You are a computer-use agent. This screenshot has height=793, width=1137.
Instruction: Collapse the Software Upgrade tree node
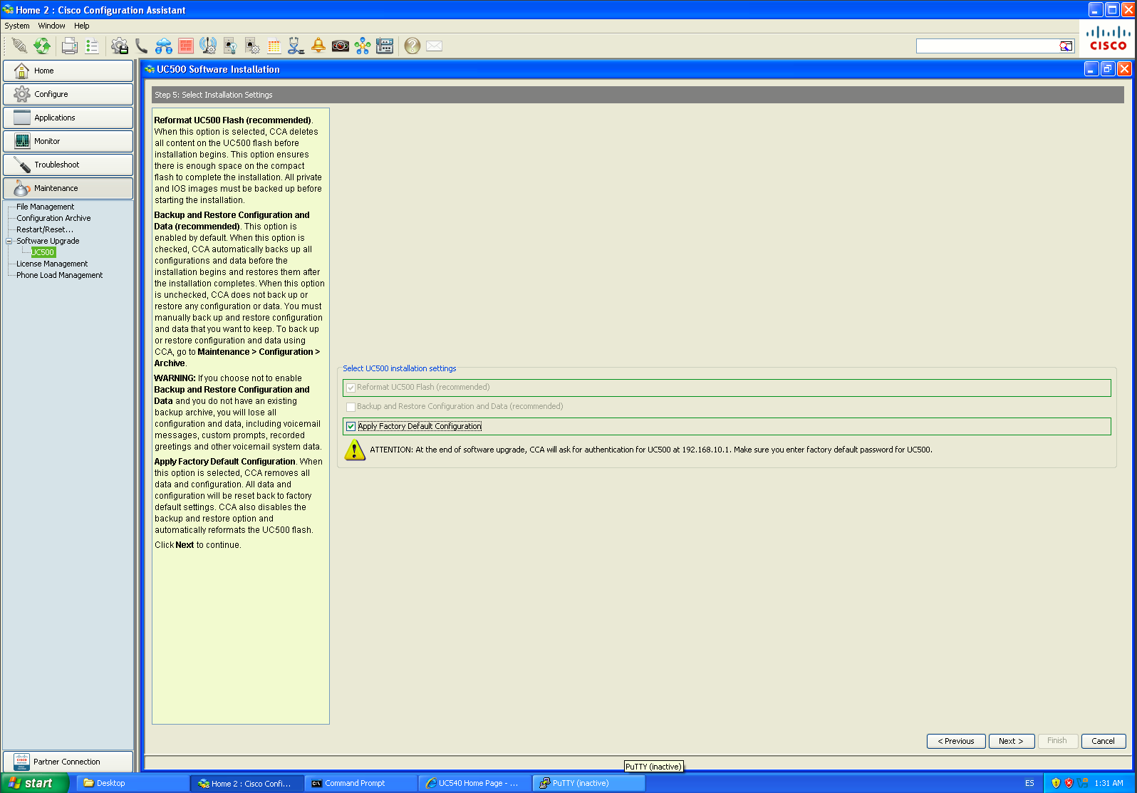[9, 241]
